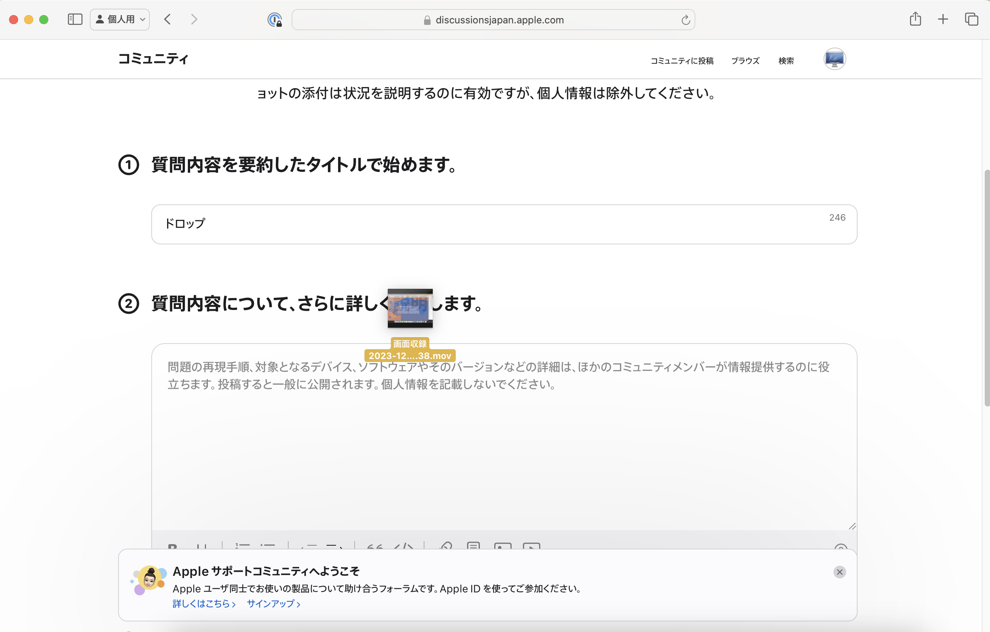Open the 個人用 profile dropdown
The width and height of the screenshot is (990, 632).
tap(120, 19)
